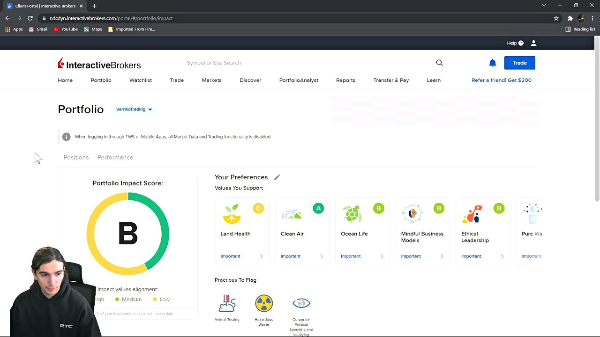
Task: Open YouTube bookmark
Action: (65, 29)
